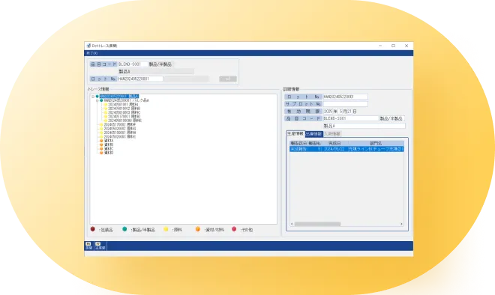
Task: Click the pink 'other' legend icon
Action: pos(234,229)
